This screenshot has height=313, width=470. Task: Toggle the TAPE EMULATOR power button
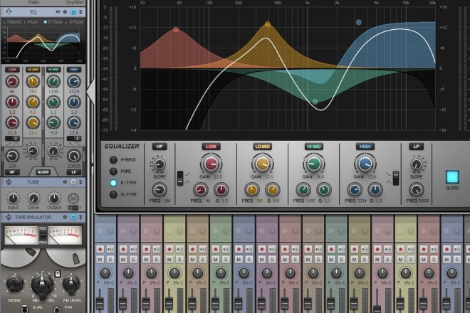(73, 217)
